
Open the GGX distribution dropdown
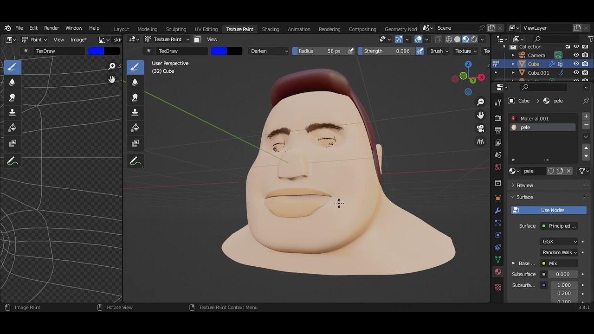pos(559,242)
